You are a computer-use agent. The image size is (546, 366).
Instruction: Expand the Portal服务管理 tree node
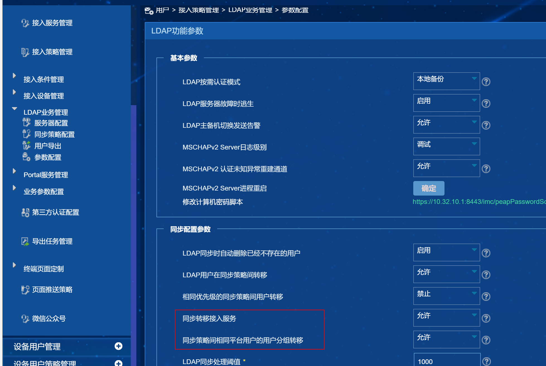pos(14,171)
